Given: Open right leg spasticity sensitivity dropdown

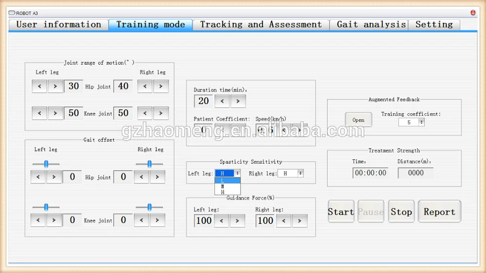Looking at the screenshot, I should [300, 173].
